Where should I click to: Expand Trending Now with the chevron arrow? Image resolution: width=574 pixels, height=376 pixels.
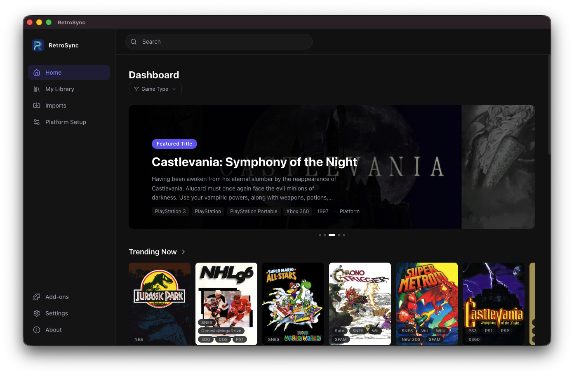(x=183, y=252)
